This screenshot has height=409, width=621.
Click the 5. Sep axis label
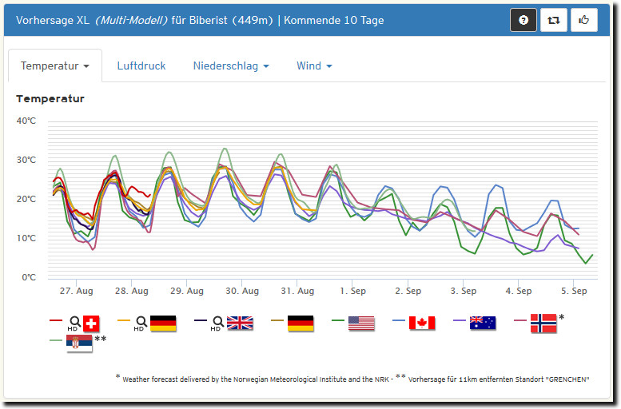tap(574, 291)
